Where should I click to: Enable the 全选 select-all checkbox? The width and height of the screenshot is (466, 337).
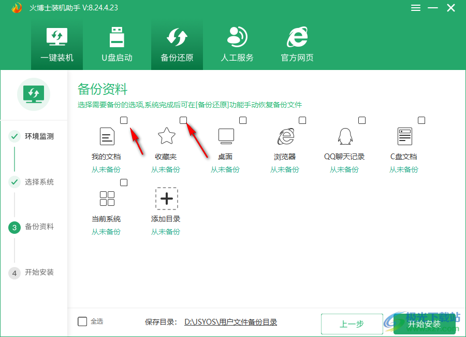pos(82,321)
